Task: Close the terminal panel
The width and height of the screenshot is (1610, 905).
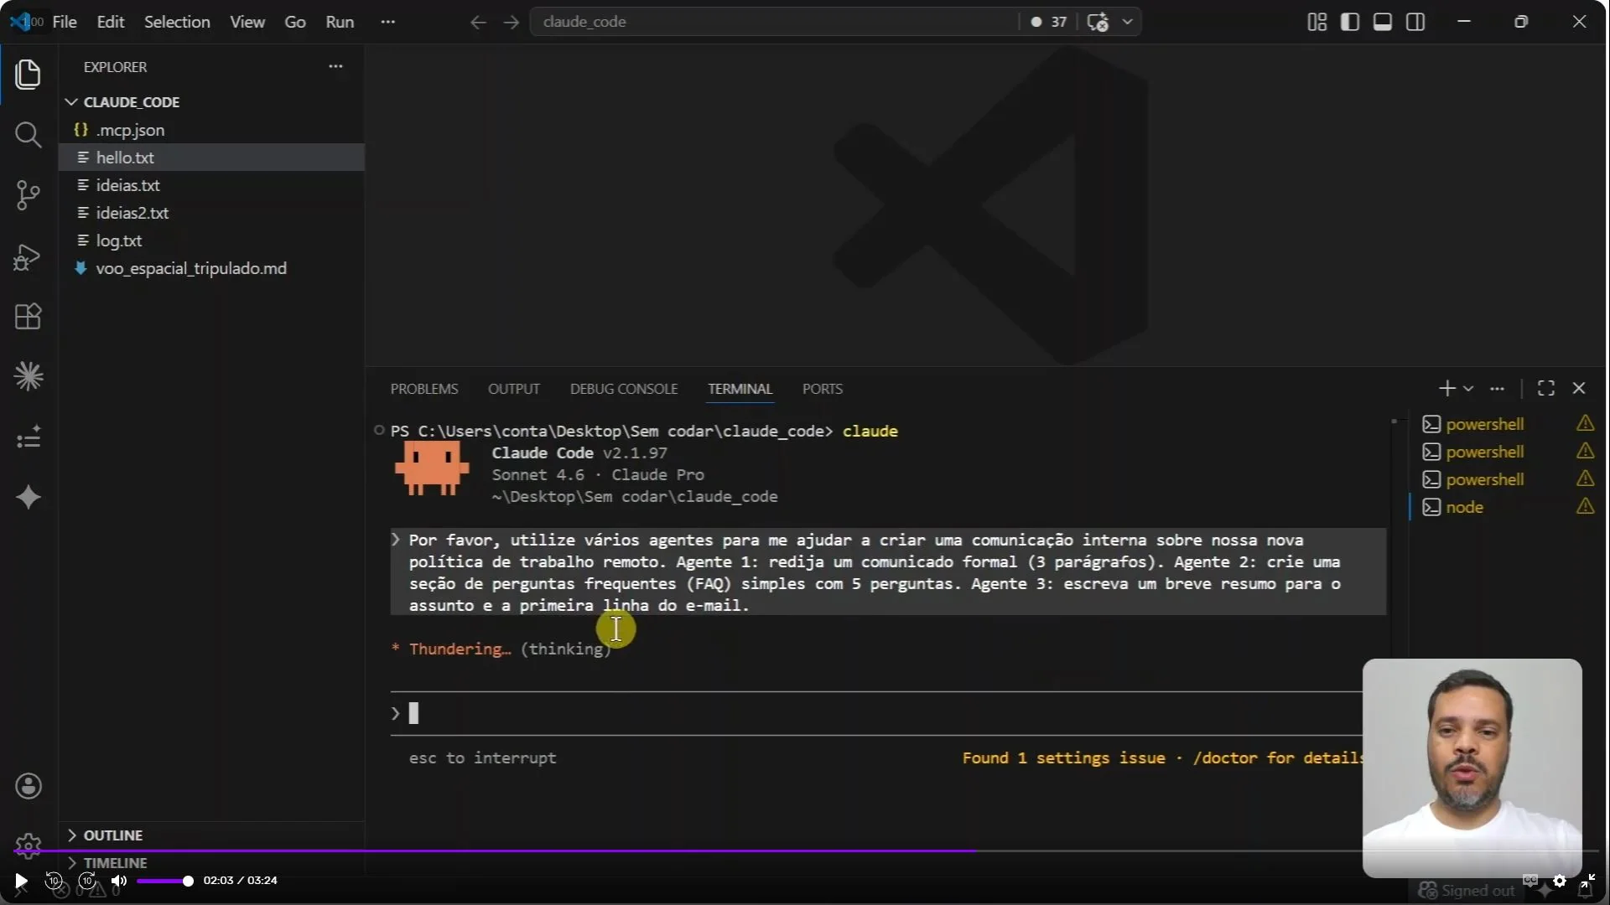Action: pos(1579,388)
